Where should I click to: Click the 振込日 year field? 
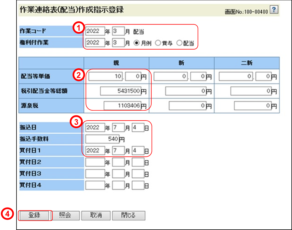pyautogui.click(x=95, y=128)
